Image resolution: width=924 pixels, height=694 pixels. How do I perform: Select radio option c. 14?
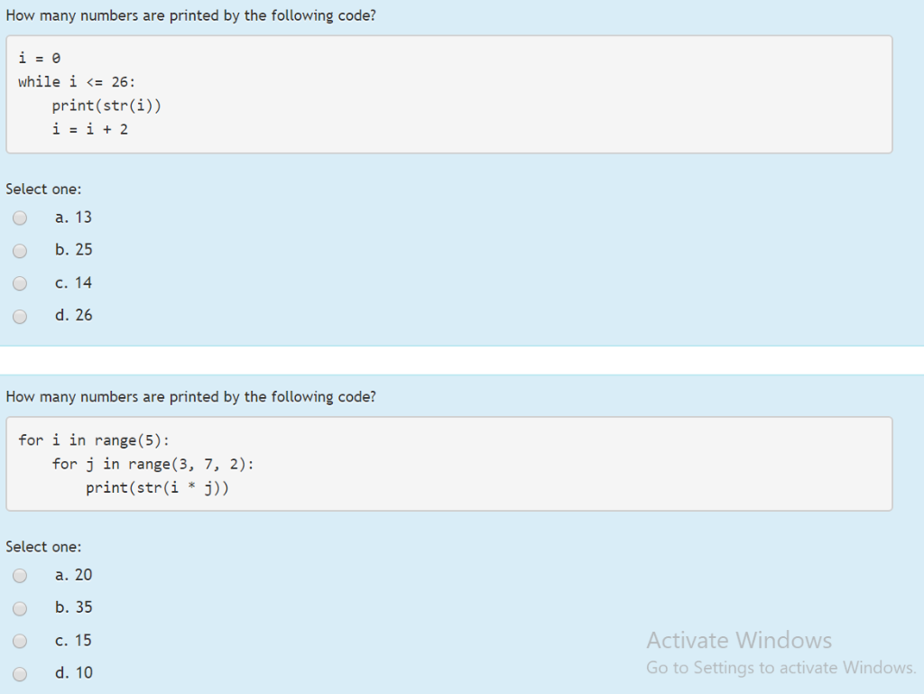[19, 283]
